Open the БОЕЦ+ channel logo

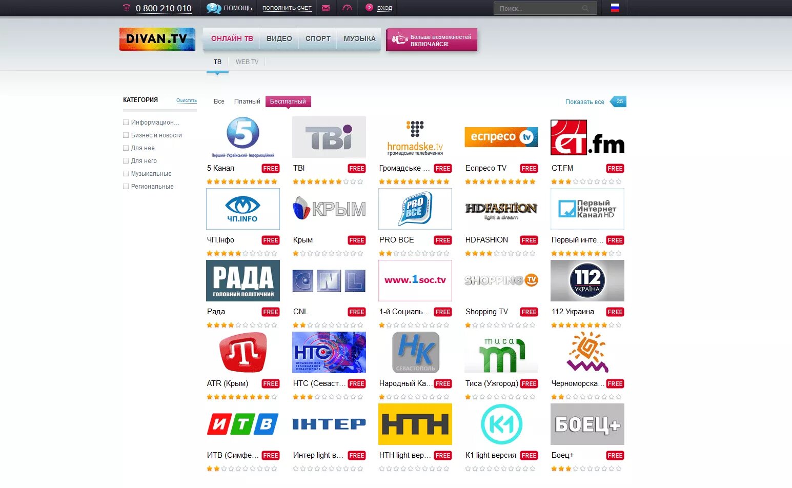pos(587,424)
